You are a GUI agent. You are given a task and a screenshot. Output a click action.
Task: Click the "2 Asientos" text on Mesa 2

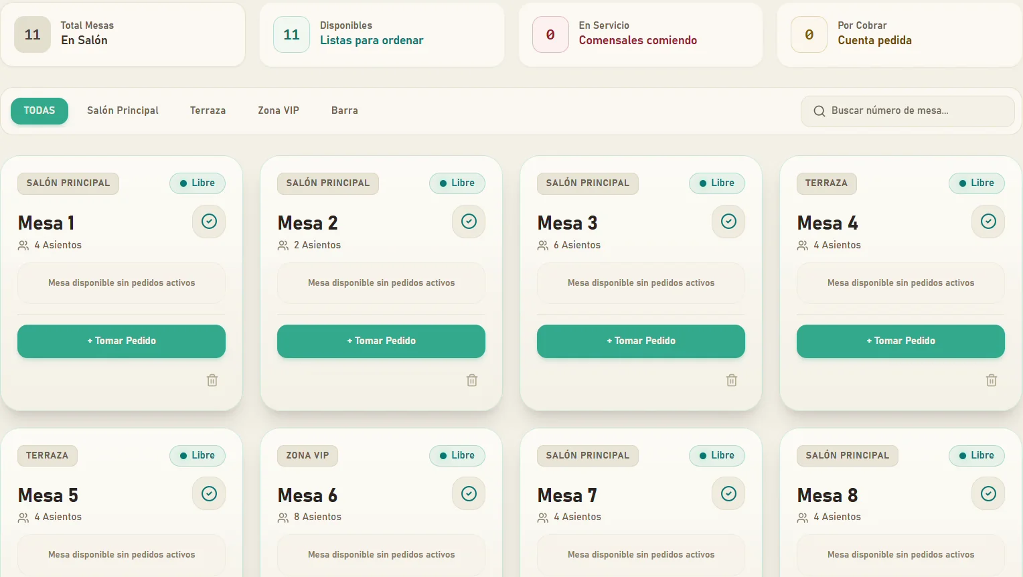pos(317,245)
